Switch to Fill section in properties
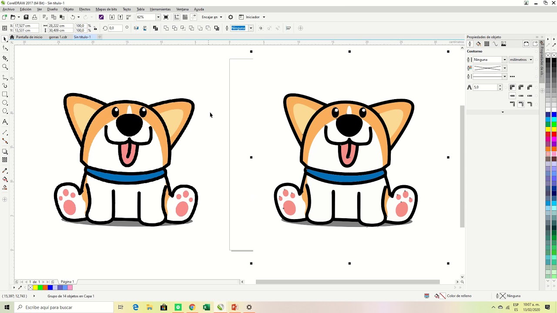The height and width of the screenshot is (313, 557). pyautogui.click(x=478, y=44)
